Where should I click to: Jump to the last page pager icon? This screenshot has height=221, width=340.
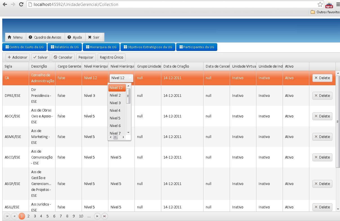click(104, 216)
